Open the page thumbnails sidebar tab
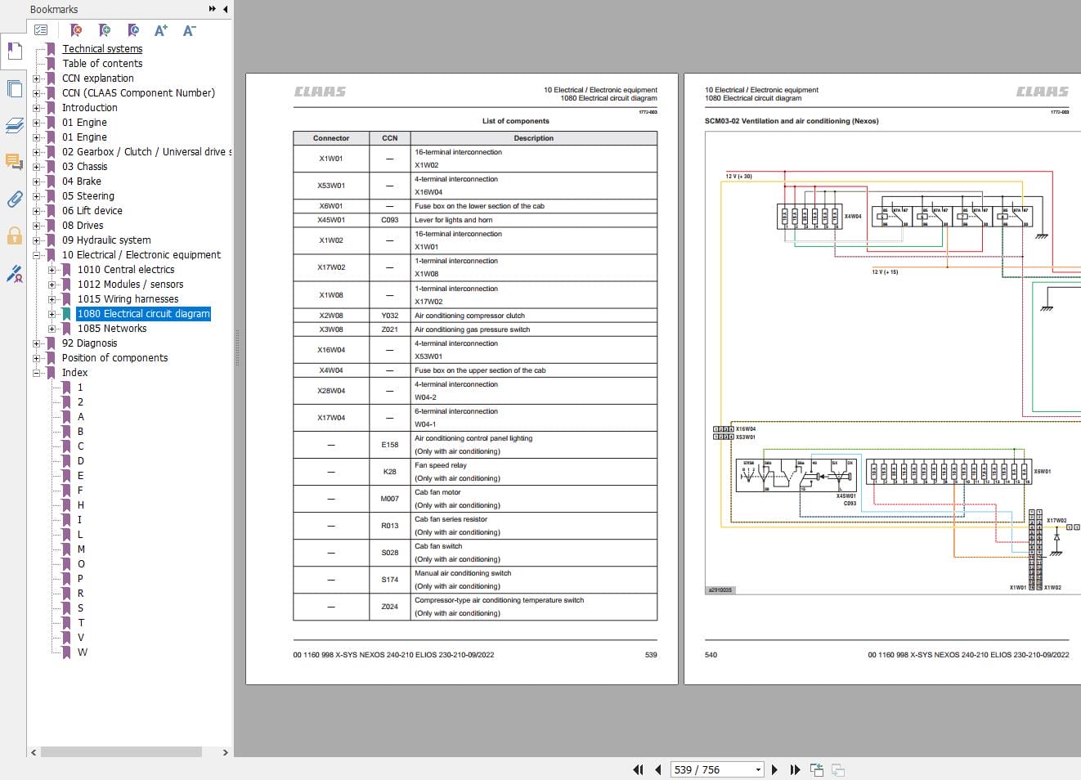The width and height of the screenshot is (1081, 780). click(14, 88)
